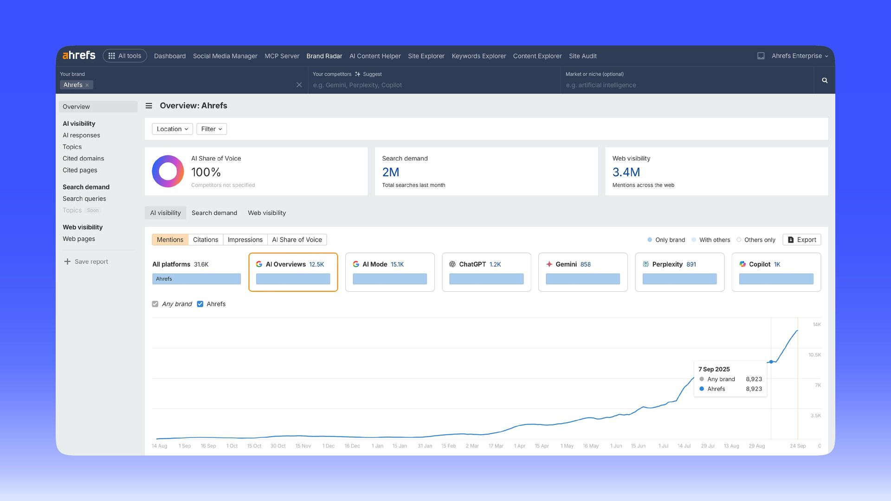Switch to the Citations metric tab
This screenshot has height=501, width=891.
pos(206,240)
